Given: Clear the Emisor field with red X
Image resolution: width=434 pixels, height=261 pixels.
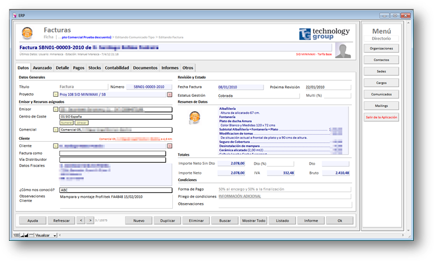Looking at the screenshot, I should tap(169, 109).
